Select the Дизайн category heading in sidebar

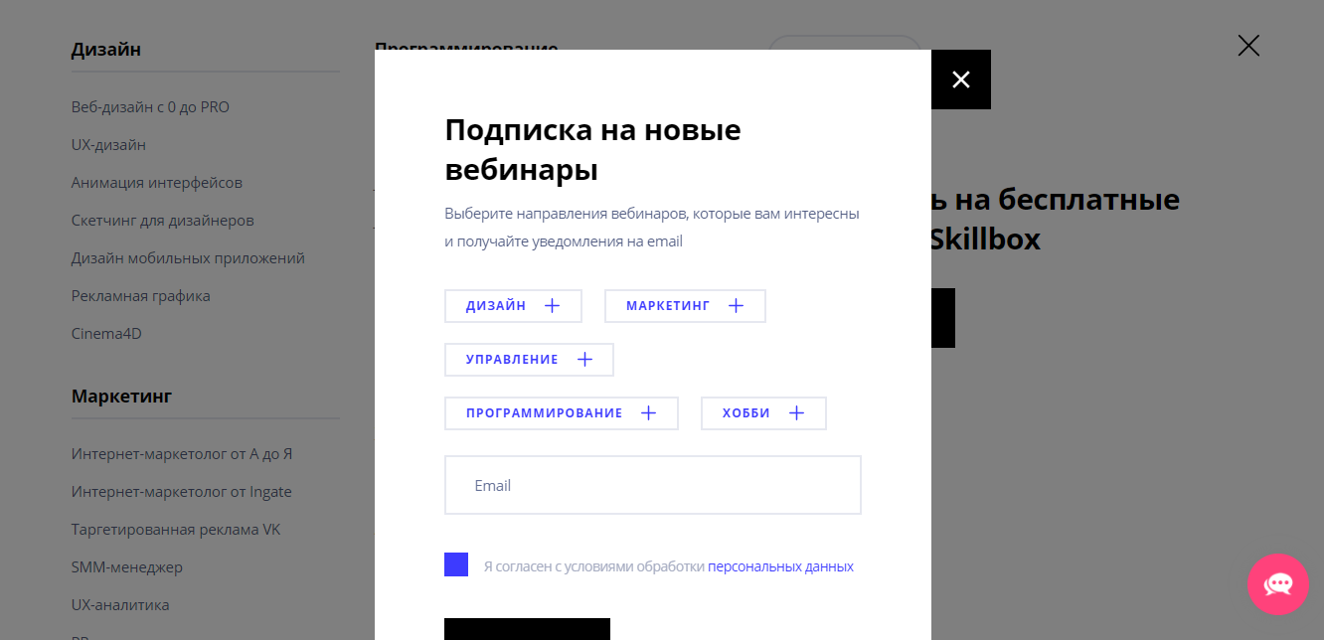tap(105, 48)
